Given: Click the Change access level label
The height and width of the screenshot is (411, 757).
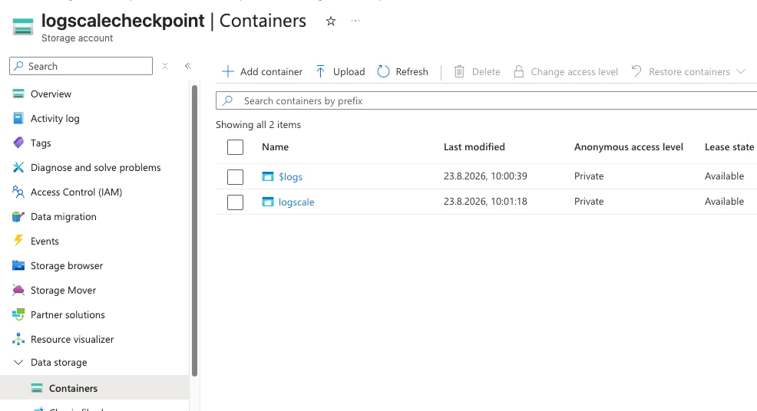Looking at the screenshot, I should click(574, 71).
